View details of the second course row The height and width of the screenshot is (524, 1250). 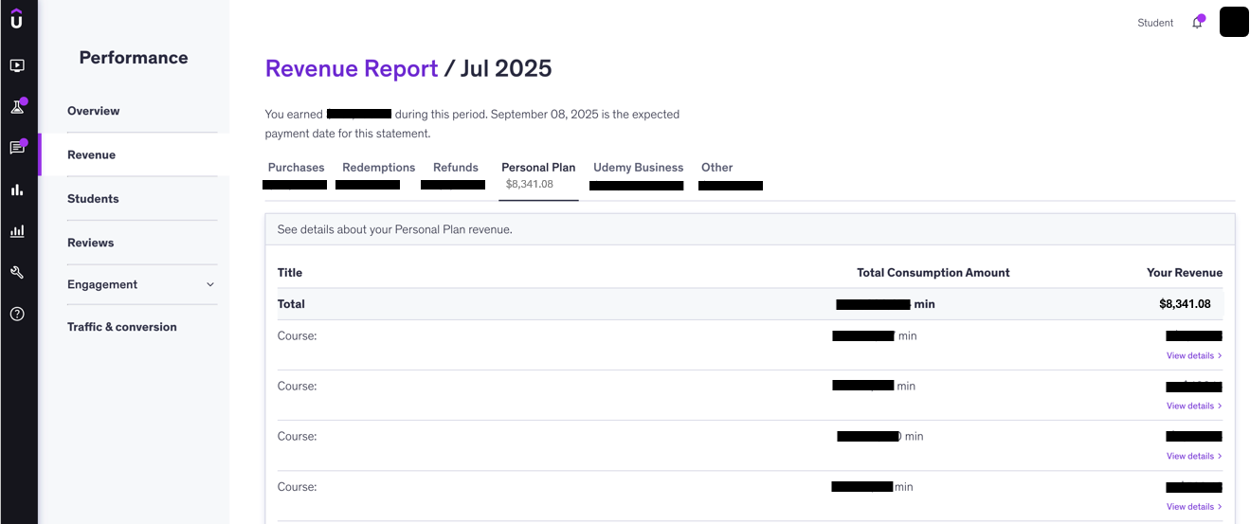coord(1194,406)
